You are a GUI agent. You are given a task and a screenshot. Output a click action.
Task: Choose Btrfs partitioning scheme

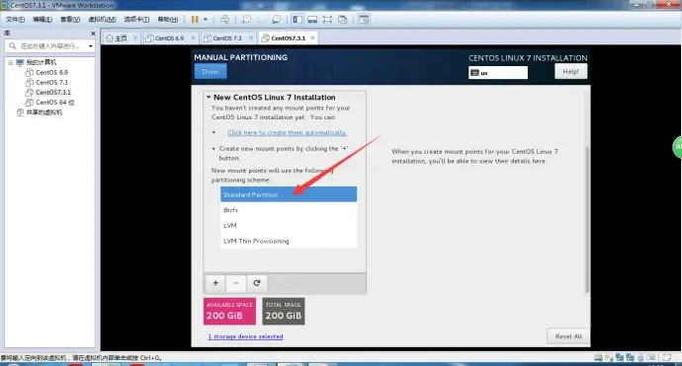point(289,210)
